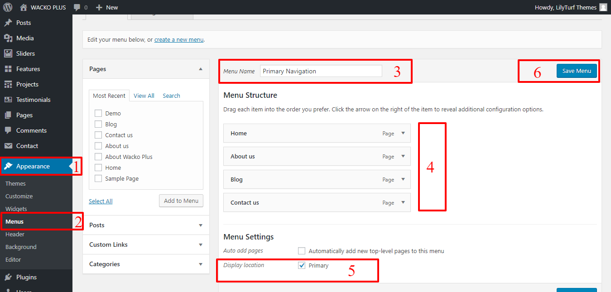Expand the Contact us menu item arrow
Viewport: 611px width, 292px height.
403,202
